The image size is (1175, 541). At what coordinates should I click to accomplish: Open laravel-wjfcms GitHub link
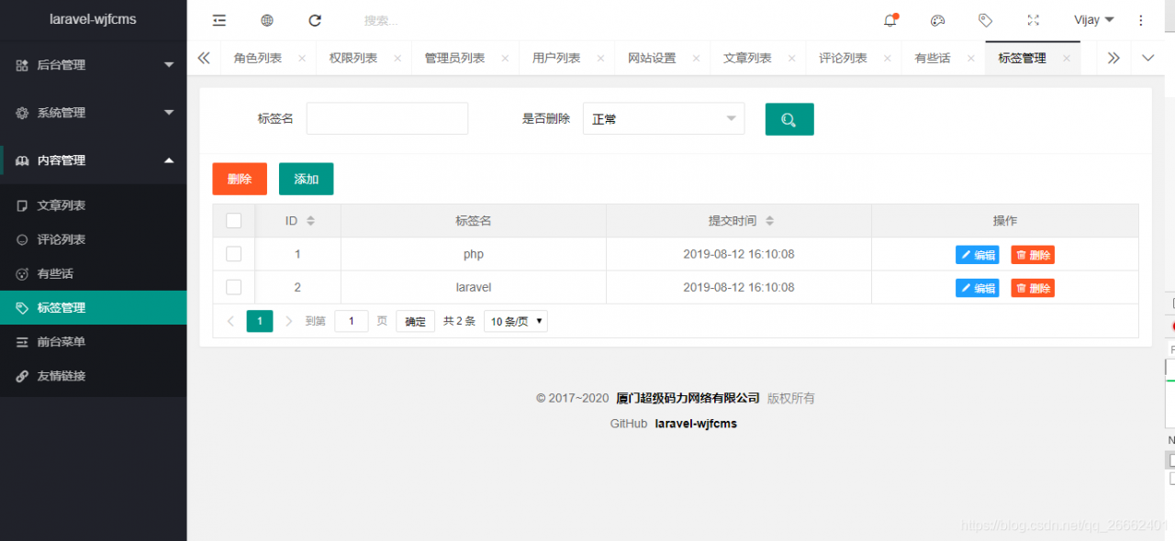coord(696,424)
